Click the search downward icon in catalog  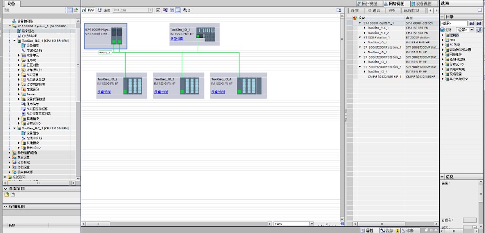pos(472,23)
